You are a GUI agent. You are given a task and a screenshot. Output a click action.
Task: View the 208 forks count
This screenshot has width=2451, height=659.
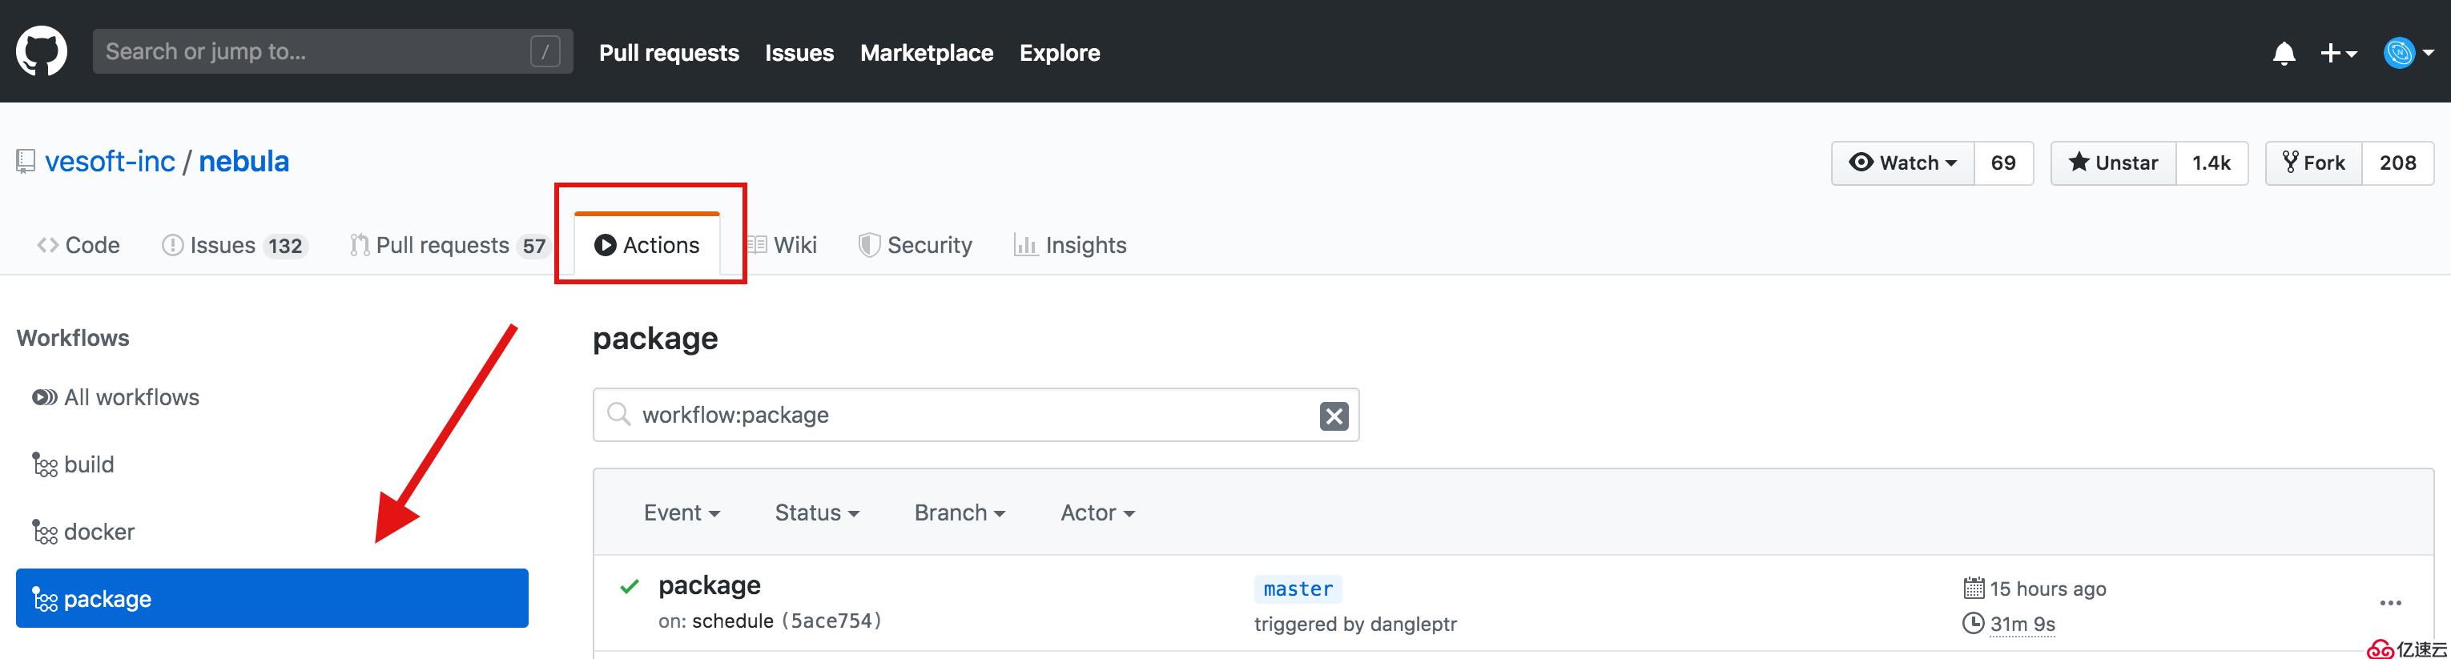tap(2397, 163)
